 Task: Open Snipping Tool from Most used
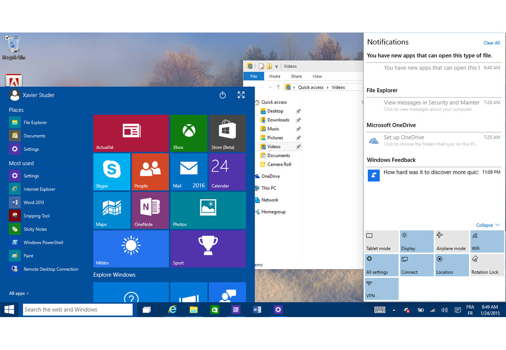(36, 216)
